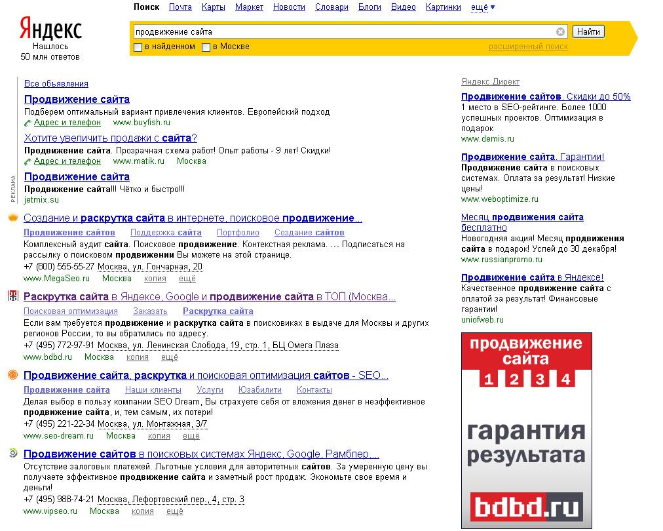The width and height of the screenshot is (663, 531).
Task: Open the 'Наши клиенты' sitelink
Action: click(153, 389)
